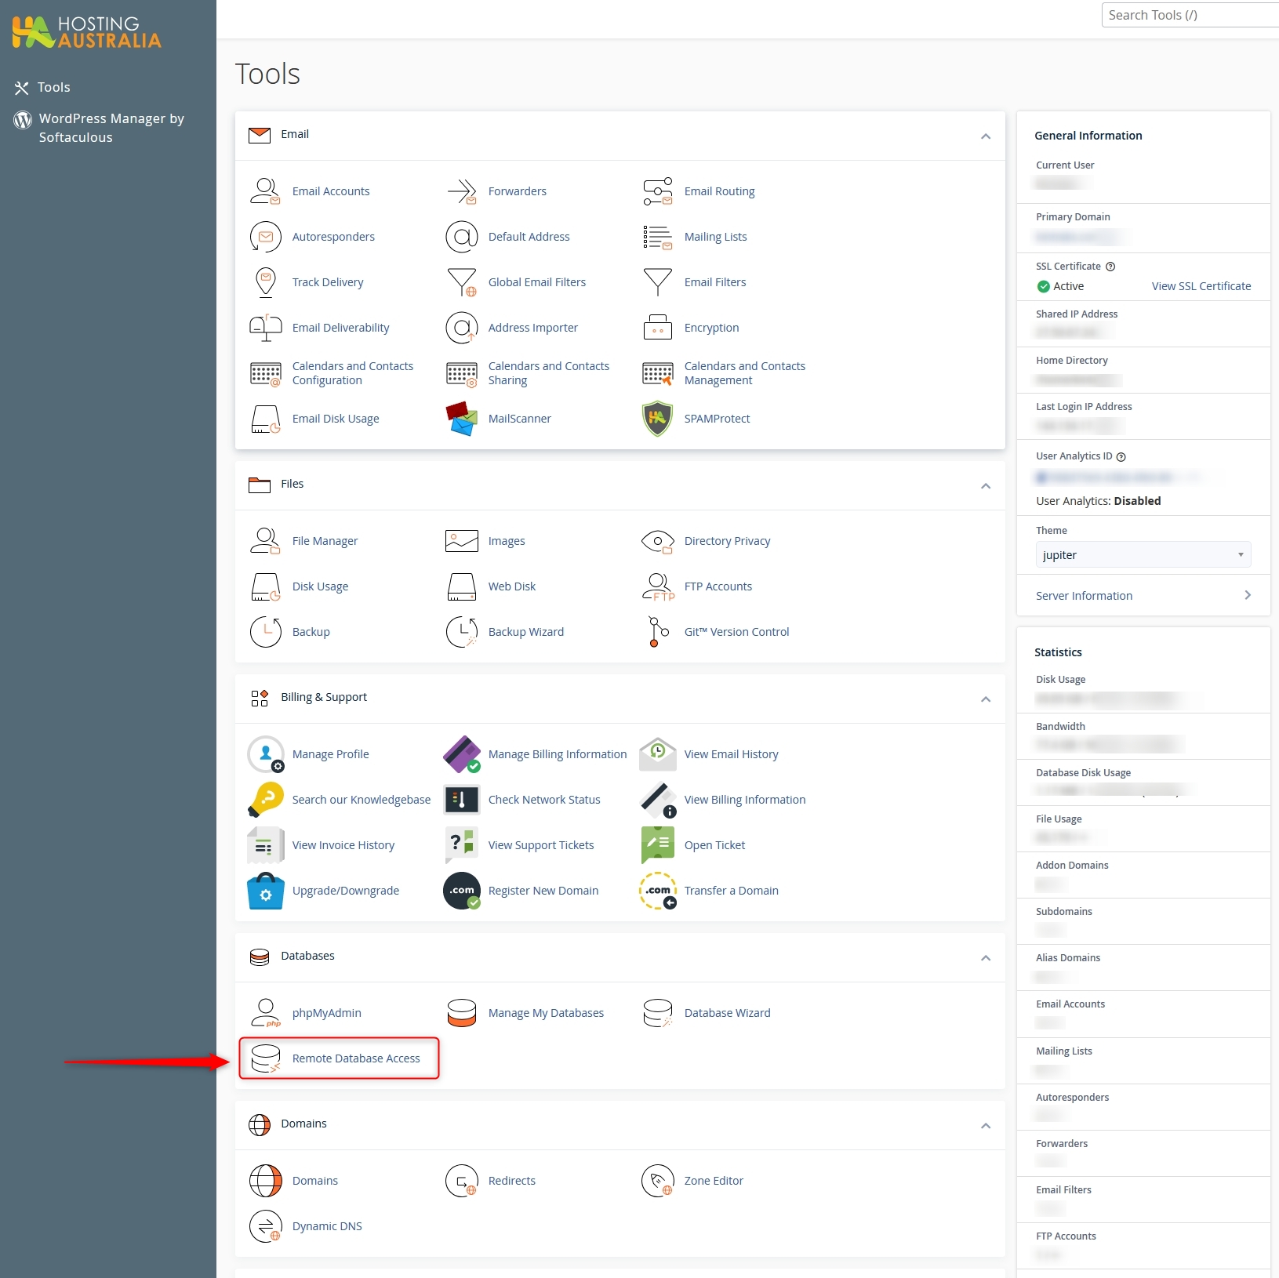Collapse the Files section chevron
This screenshot has height=1278, width=1279.
986,486
